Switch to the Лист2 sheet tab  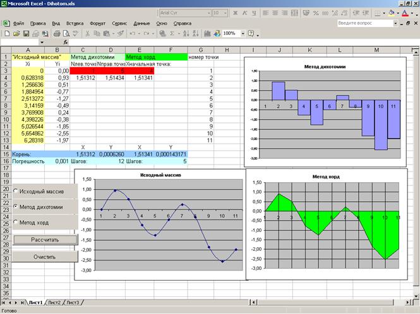coord(55,303)
